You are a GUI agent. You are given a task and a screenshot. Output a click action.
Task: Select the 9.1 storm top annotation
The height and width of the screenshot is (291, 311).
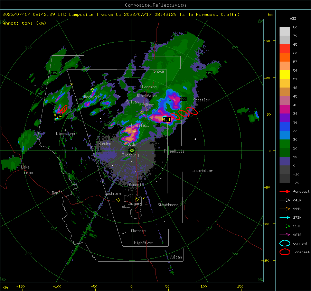point(167,120)
